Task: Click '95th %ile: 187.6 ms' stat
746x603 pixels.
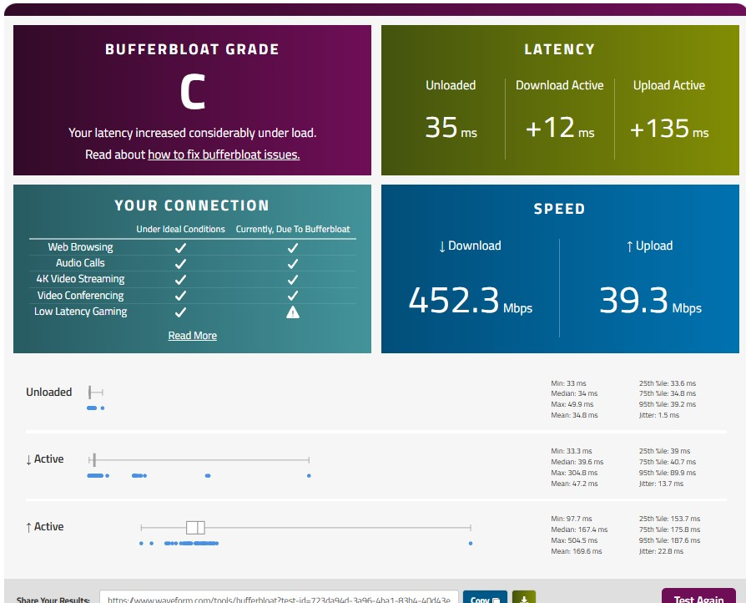Action: click(x=669, y=540)
